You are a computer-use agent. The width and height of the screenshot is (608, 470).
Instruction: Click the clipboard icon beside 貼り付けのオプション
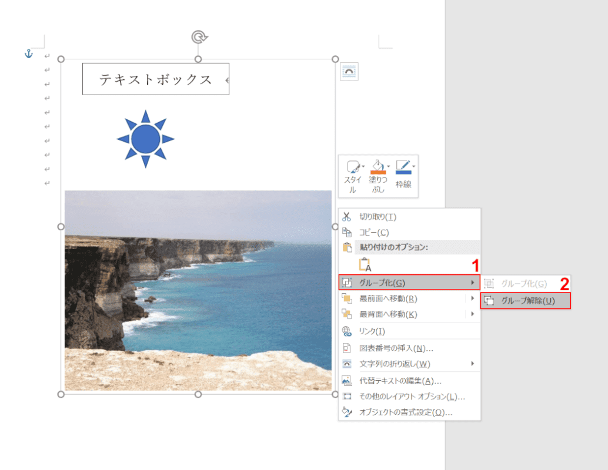pos(347,247)
